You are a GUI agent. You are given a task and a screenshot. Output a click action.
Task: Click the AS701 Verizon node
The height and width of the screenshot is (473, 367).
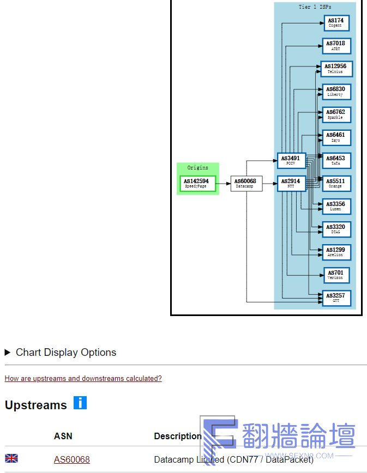[x=335, y=275]
